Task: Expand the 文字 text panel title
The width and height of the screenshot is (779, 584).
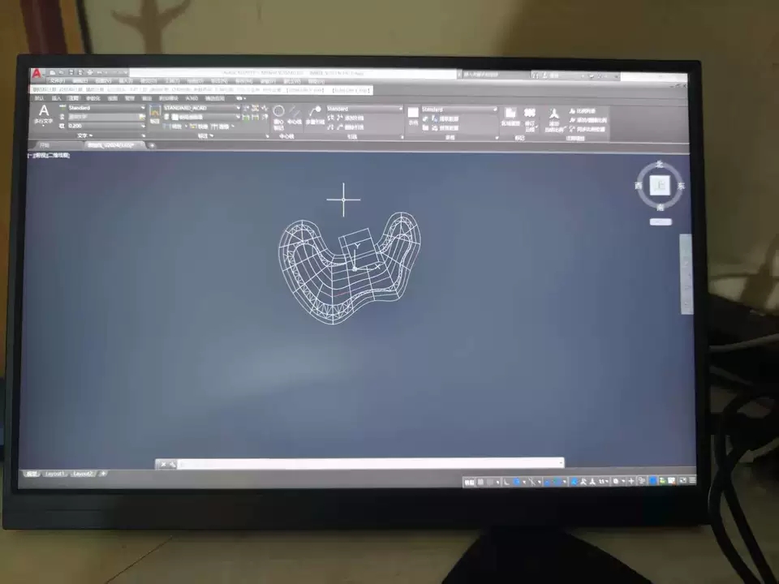Action: pos(85,135)
